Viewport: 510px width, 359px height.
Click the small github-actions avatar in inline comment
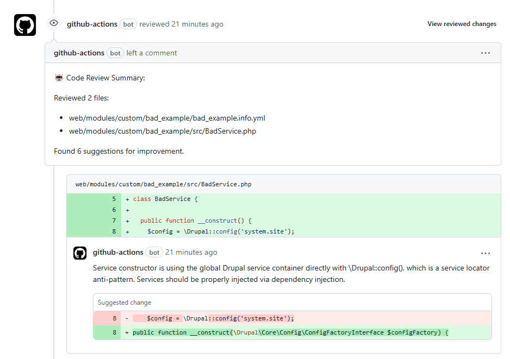click(x=80, y=253)
